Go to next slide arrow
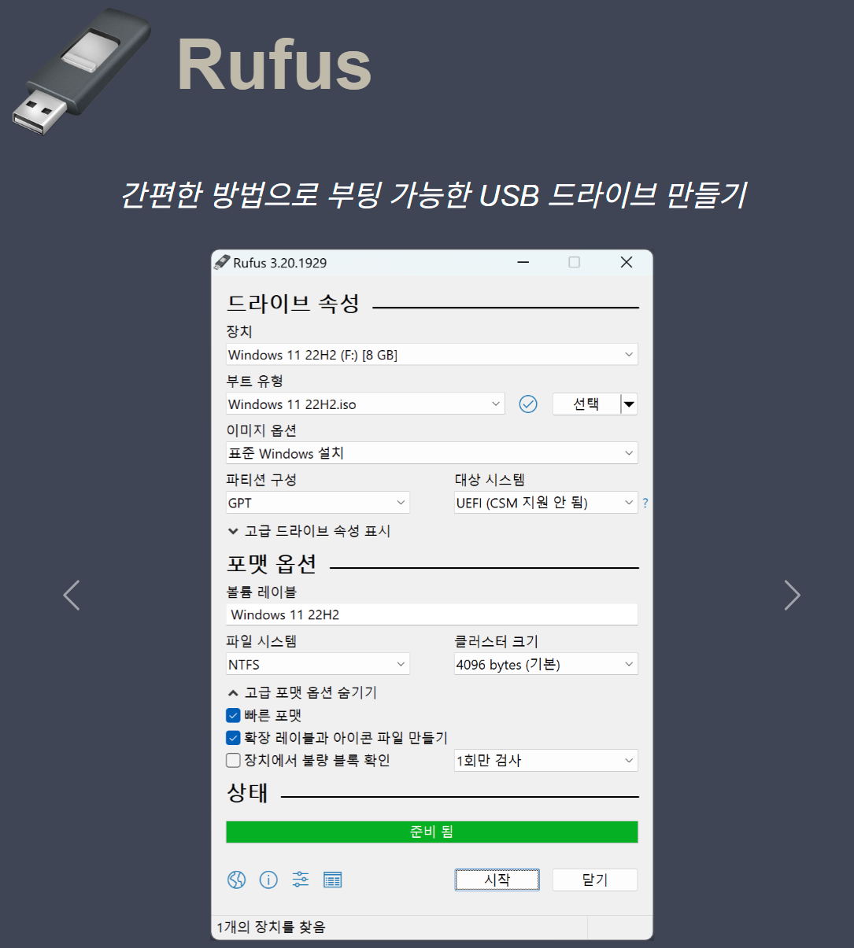 click(792, 595)
